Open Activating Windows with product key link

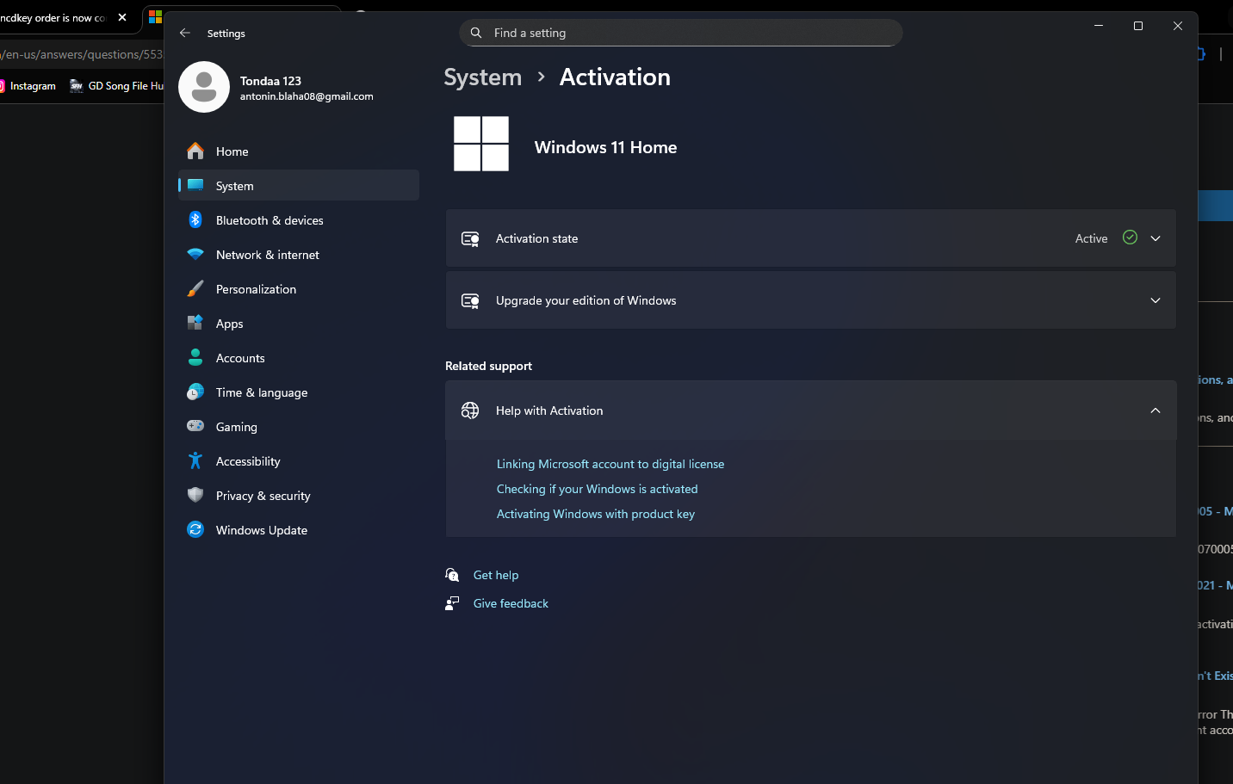click(595, 514)
